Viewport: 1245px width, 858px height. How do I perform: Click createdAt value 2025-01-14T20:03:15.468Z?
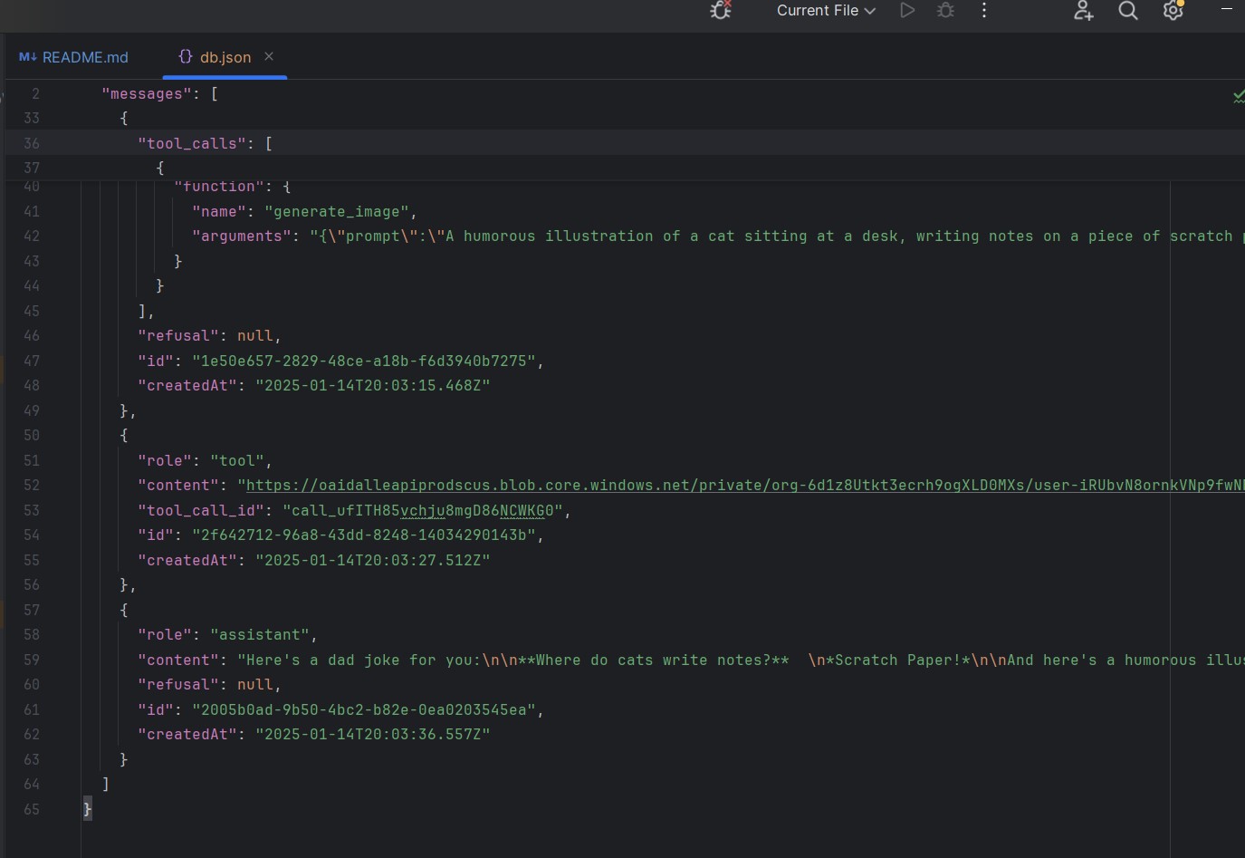pyautogui.click(x=373, y=386)
